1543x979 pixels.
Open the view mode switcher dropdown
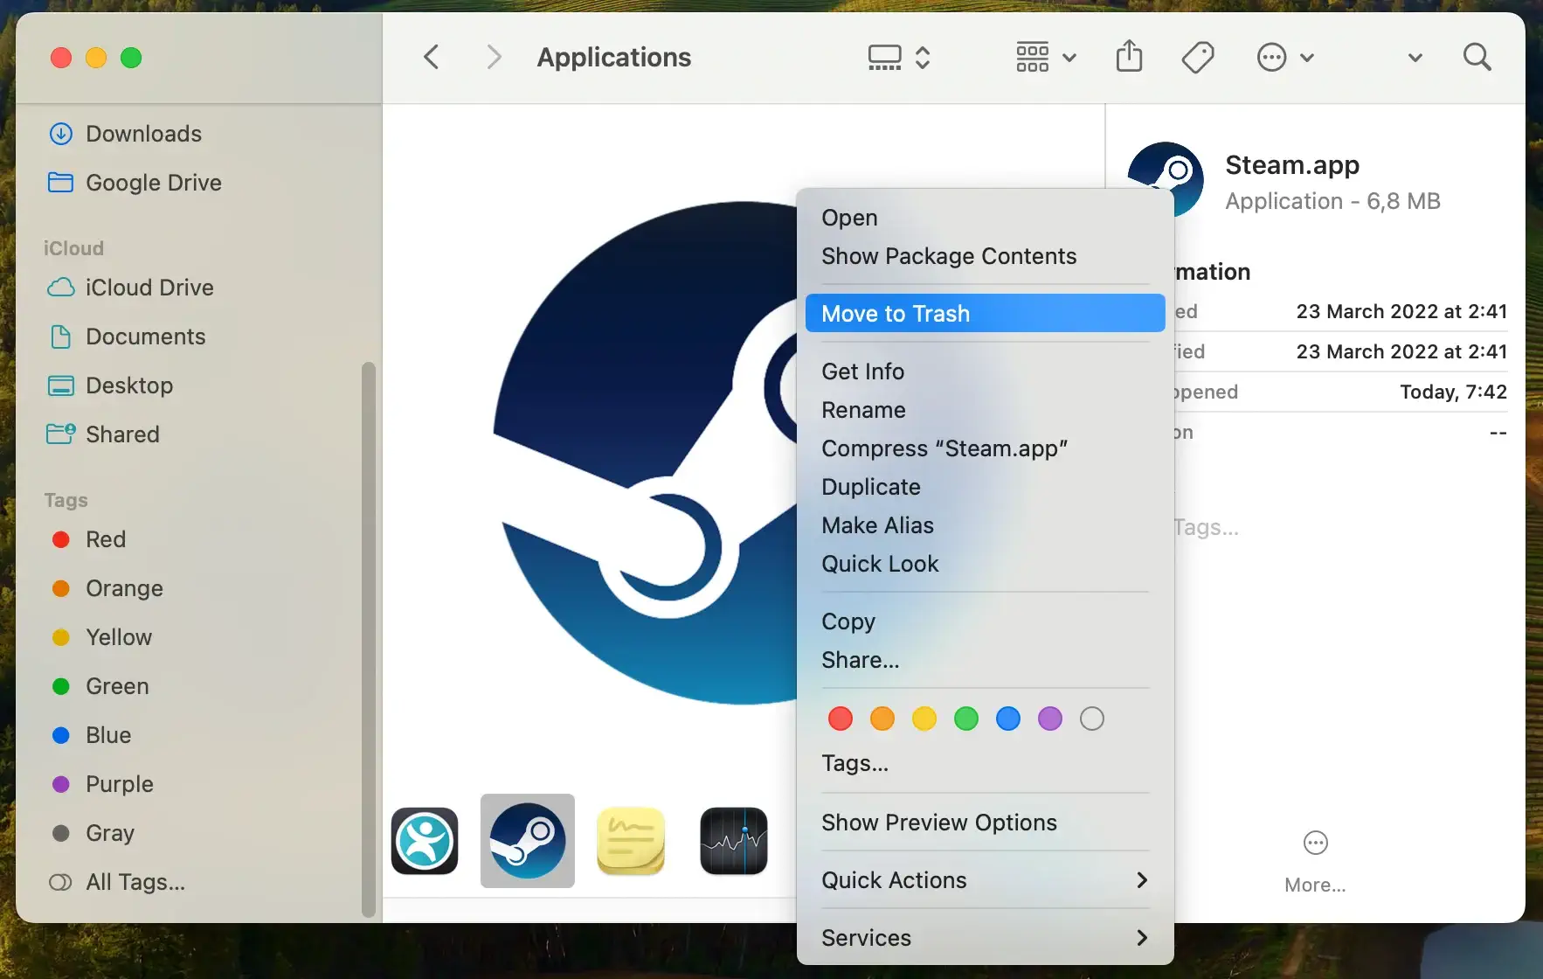pos(898,58)
